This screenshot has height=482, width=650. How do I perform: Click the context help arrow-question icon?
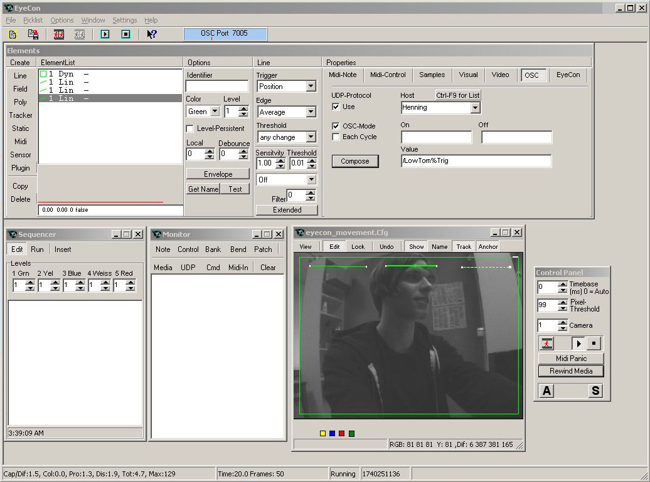click(x=151, y=34)
